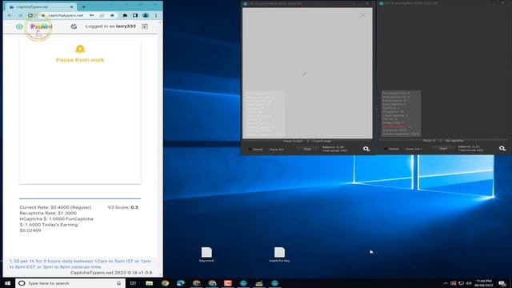The image size is (512, 288).
Task: Open the browser profile avatar
Action: pyautogui.click(x=146, y=15)
